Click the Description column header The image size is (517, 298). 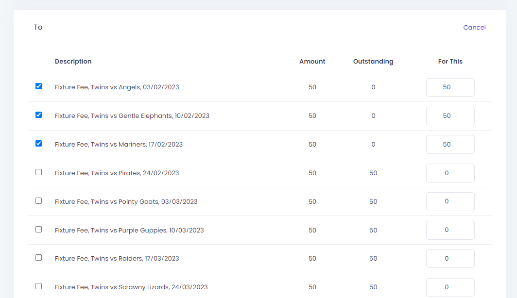(73, 62)
